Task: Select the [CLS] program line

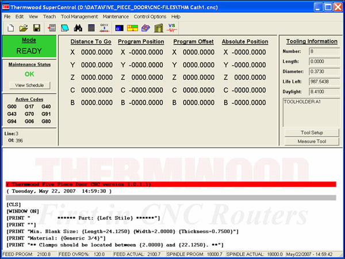Action: 14,204
